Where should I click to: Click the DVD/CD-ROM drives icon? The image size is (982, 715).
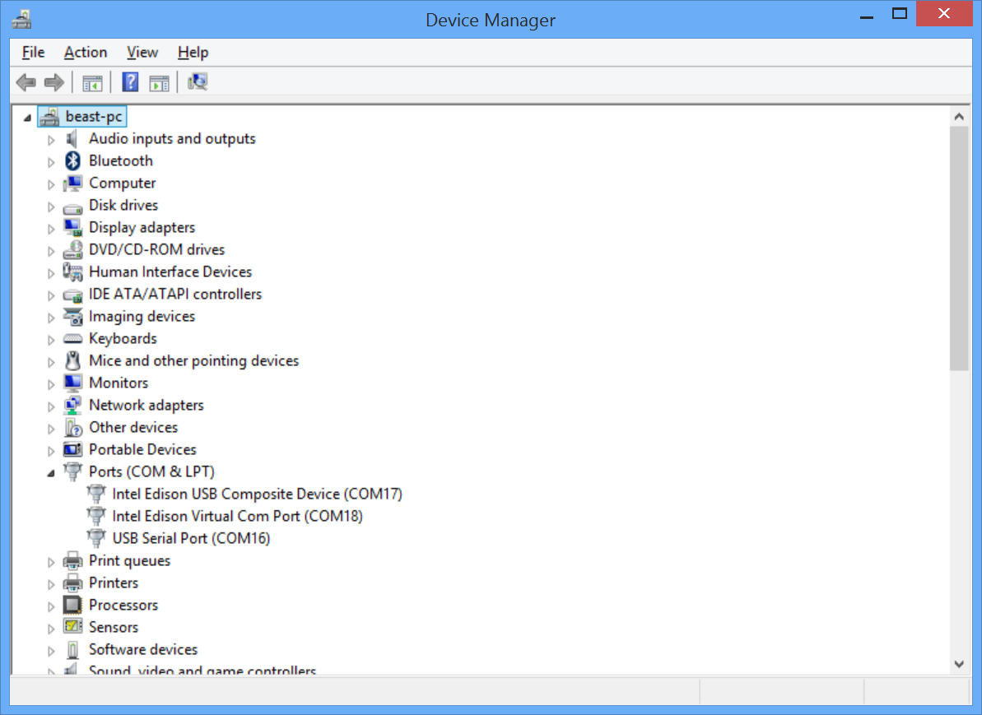coord(72,250)
